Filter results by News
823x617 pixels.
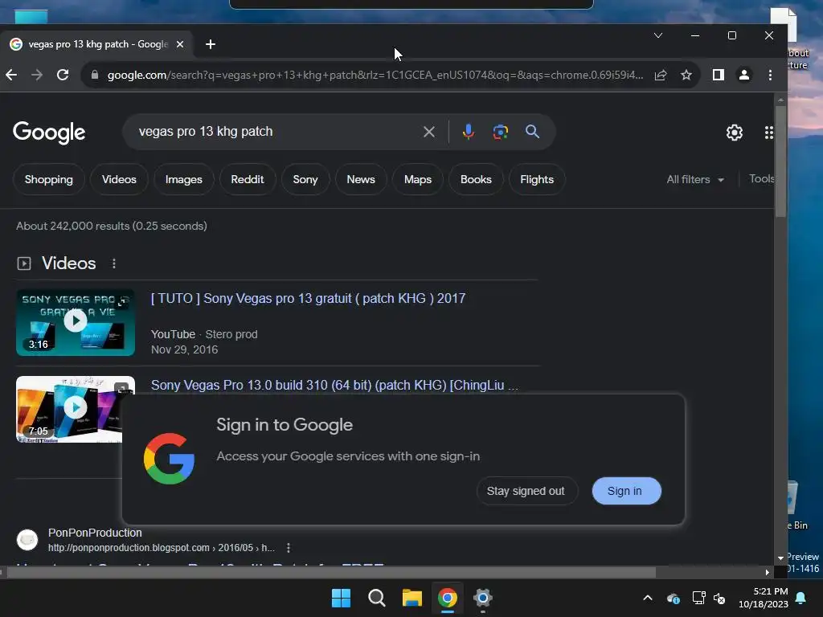point(361,179)
